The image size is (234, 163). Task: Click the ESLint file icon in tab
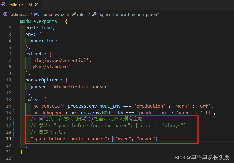pos(3,5)
